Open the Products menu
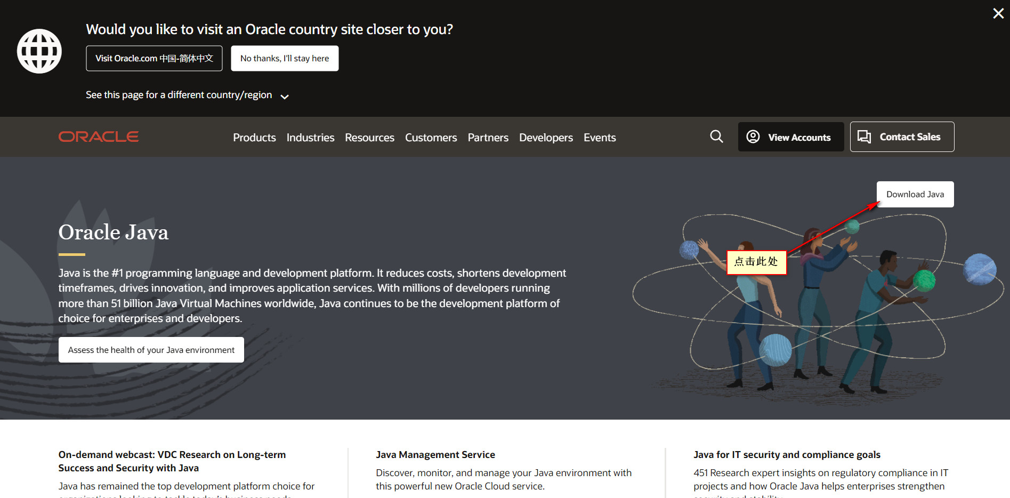Screen dimensions: 1010x498 (x=254, y=138)
